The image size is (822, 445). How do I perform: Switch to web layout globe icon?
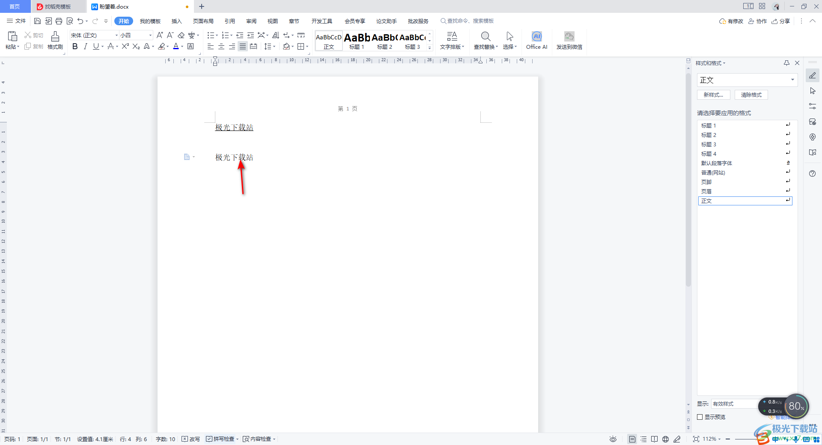(x=665, y=439)
